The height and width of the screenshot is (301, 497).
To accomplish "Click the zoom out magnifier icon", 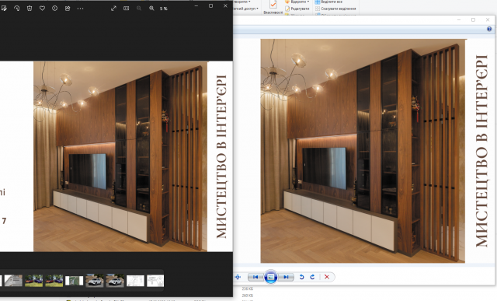I will (x=139, y=9).
